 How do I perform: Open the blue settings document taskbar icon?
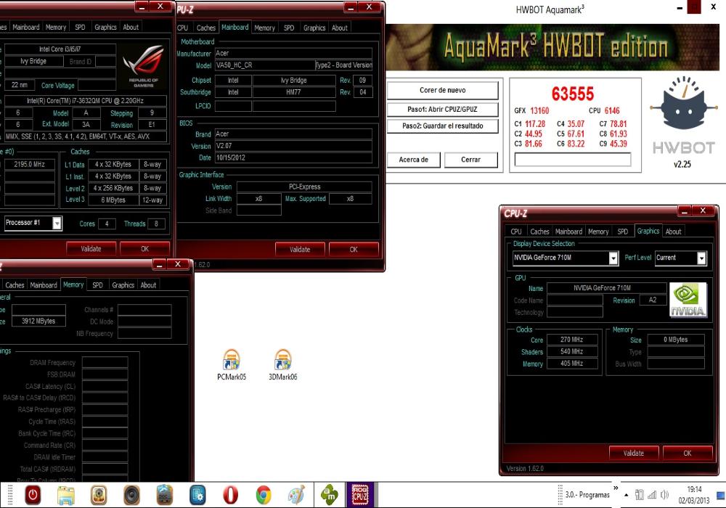pyautogui.click(x=197, y=495)
